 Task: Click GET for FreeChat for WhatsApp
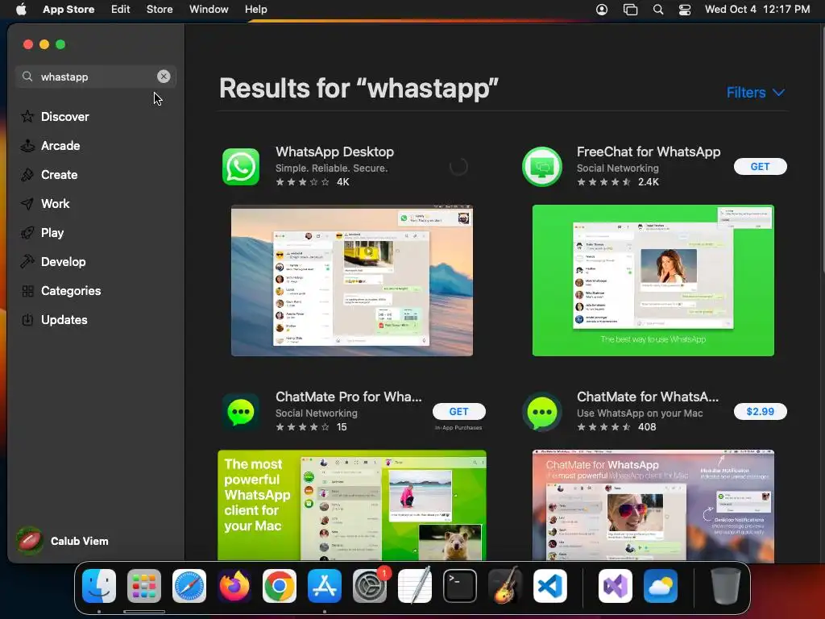pyautogui.click(x=760, y=167)
